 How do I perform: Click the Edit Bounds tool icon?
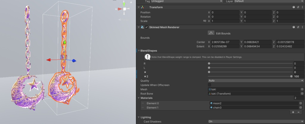(211, 33)
